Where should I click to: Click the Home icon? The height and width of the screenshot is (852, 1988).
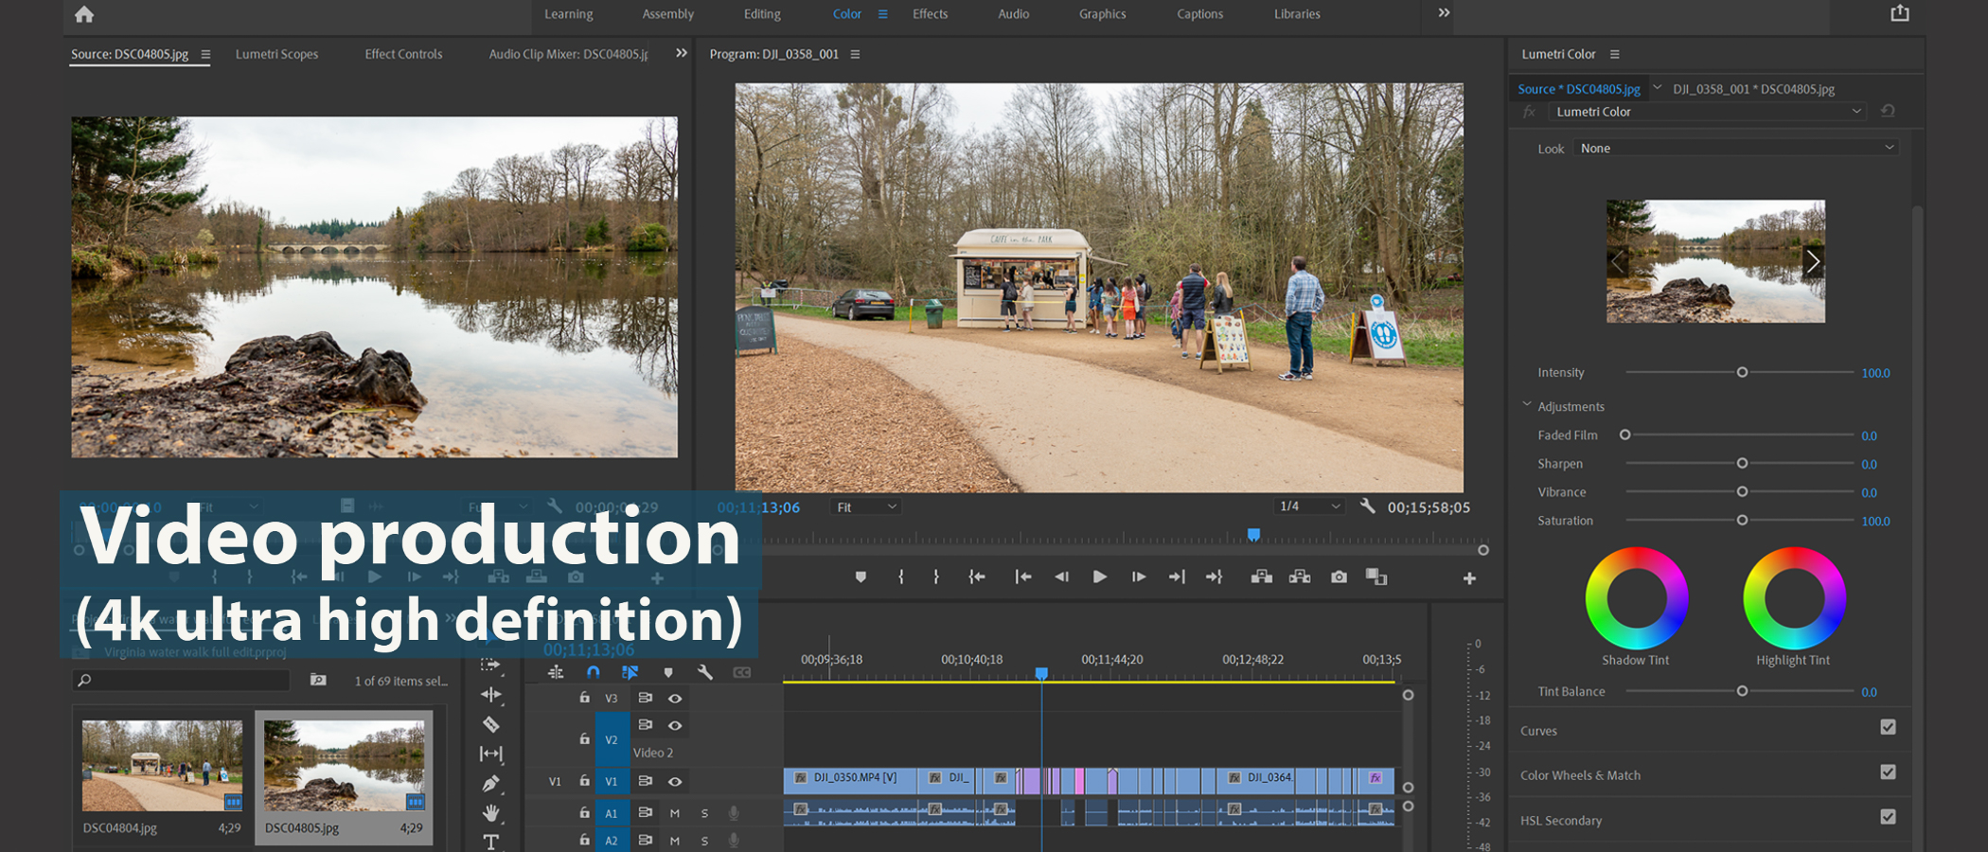84,14
